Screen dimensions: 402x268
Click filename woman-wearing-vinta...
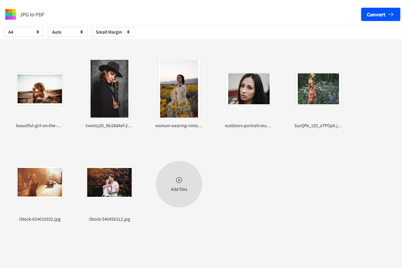179,126
